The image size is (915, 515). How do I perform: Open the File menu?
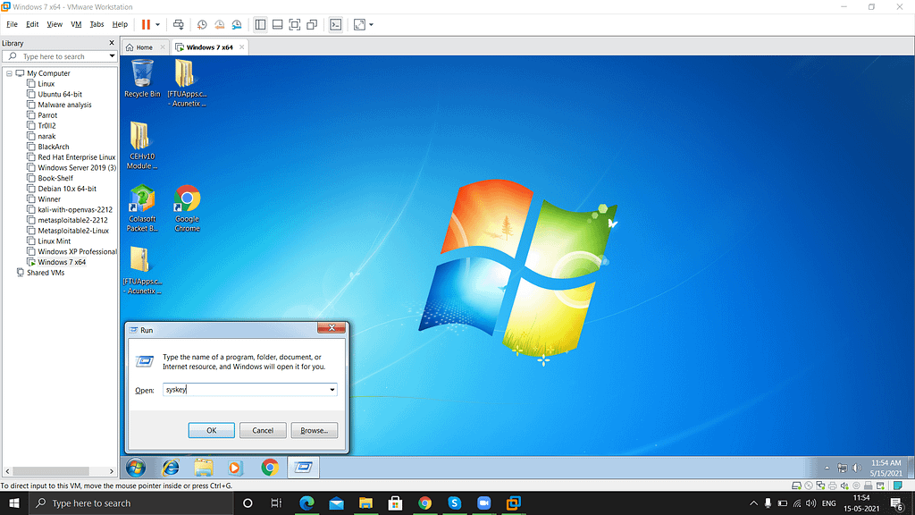[x=12, y=24]
